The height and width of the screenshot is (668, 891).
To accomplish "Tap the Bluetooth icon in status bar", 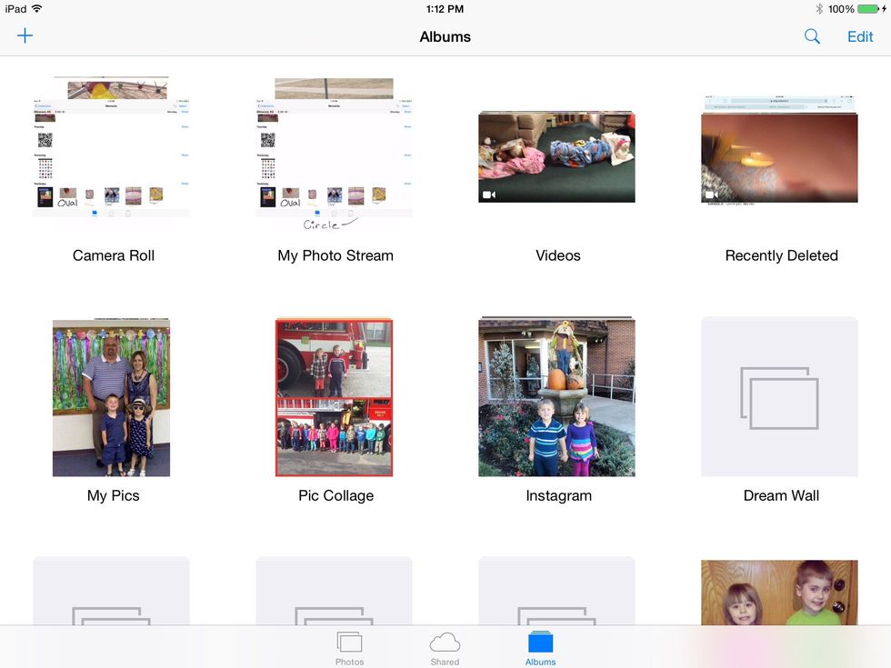I will [x=818, y=9].
